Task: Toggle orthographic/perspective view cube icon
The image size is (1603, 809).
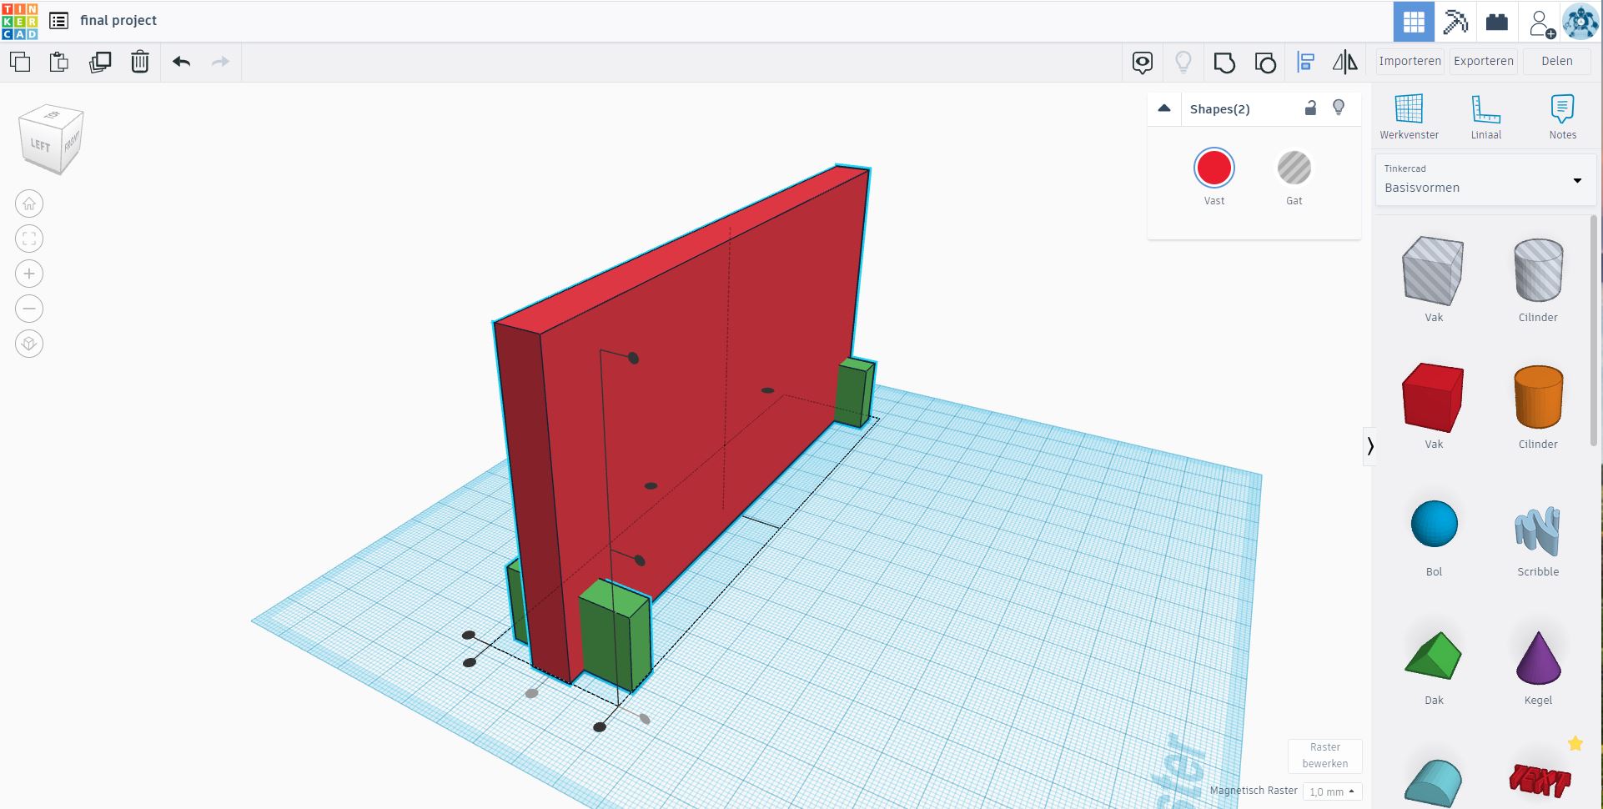Action: (29, 344)
